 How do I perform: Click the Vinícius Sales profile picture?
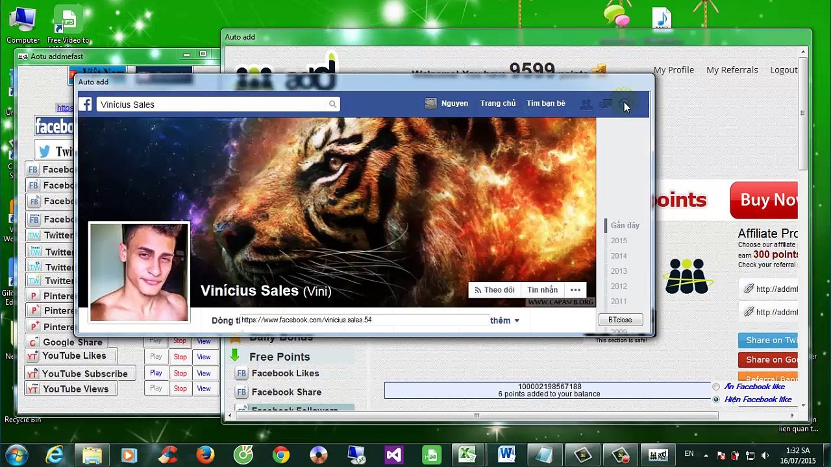click(x=139, y=272)
